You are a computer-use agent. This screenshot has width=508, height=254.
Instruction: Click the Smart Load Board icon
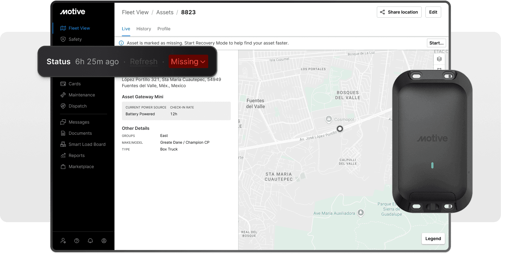(63, 144)
